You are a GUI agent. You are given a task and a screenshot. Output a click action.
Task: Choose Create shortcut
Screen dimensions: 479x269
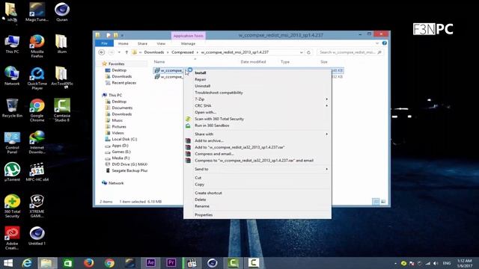point(208,193)
